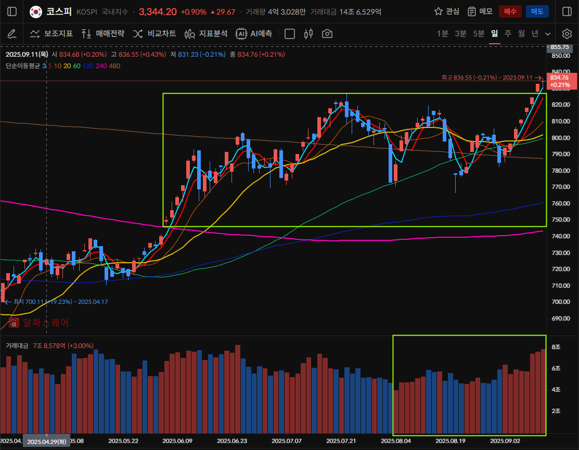The width and height of the screenshot is (579, 450).
Task: Click the 2025.06.09 date axis label
Action: [x=177, y=441]
